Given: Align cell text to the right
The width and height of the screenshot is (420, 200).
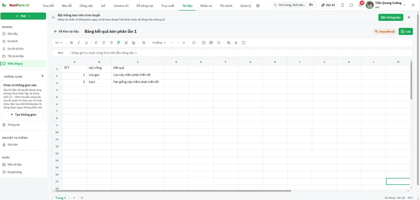Looking at the screenshot, I should [x=111, y=43].
